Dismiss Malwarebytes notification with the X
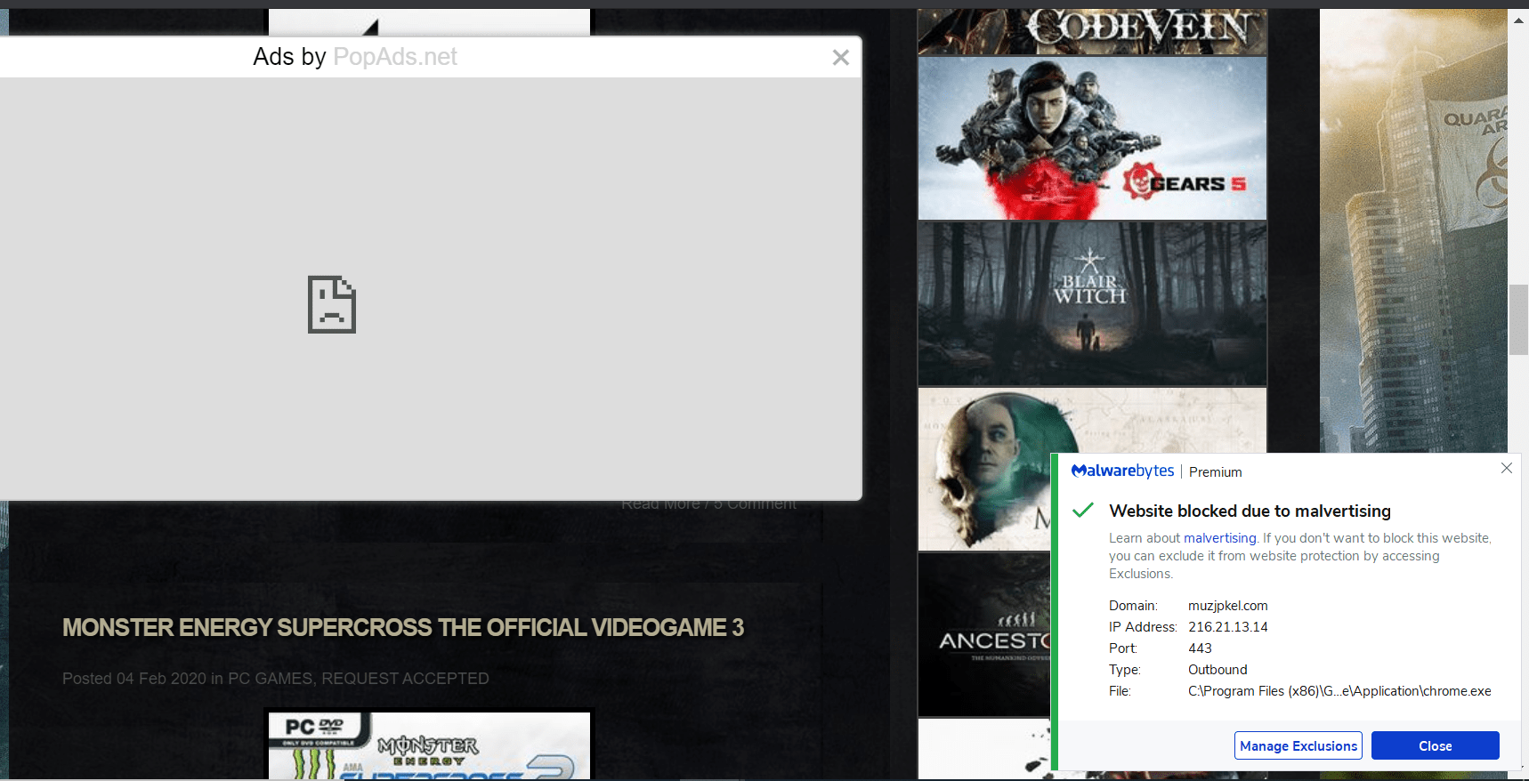The height and width of the screenshot is (781, 1529). 1507,468
